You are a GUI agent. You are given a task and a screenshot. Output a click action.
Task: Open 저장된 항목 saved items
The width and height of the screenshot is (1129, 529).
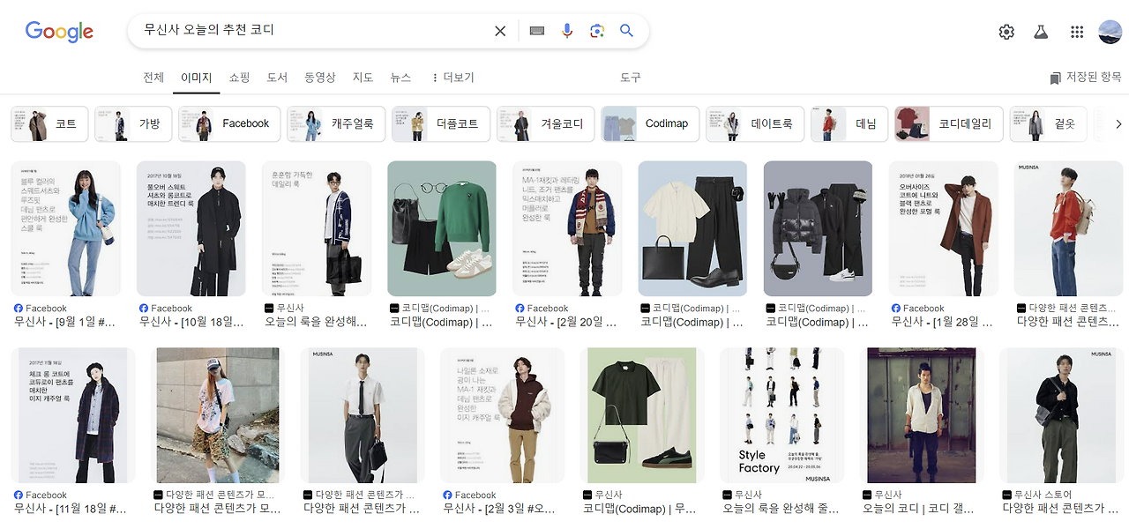pyautogui.click(x=1083, y=78)
